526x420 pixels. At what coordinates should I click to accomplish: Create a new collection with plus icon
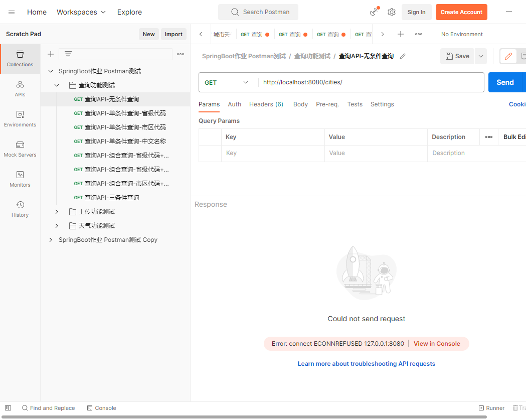(x=51, y=54)
